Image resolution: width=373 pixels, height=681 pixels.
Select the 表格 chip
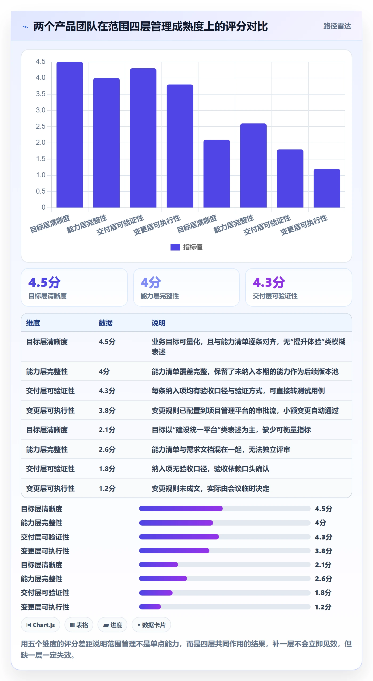point(79,625)
